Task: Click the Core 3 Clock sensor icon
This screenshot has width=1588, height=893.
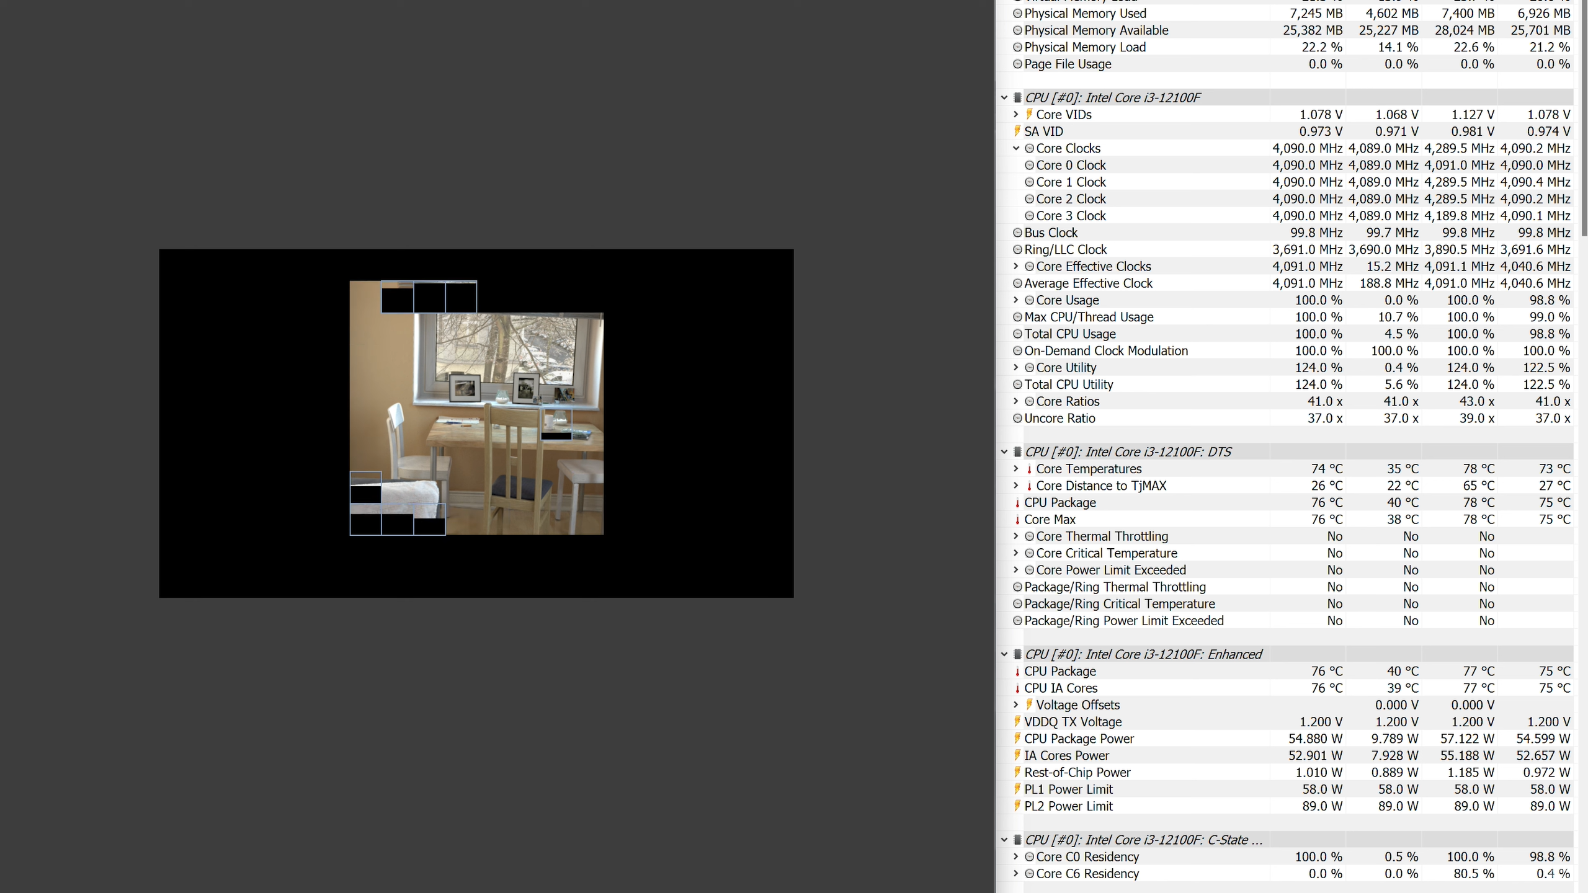Action: tap(1029, 216)
